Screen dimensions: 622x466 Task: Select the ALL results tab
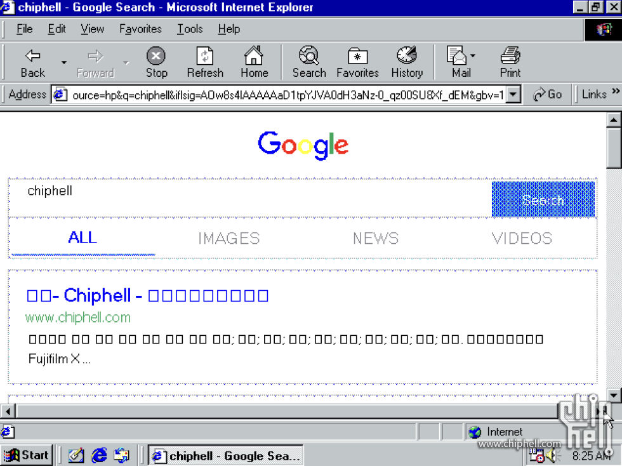click(83, 238)
